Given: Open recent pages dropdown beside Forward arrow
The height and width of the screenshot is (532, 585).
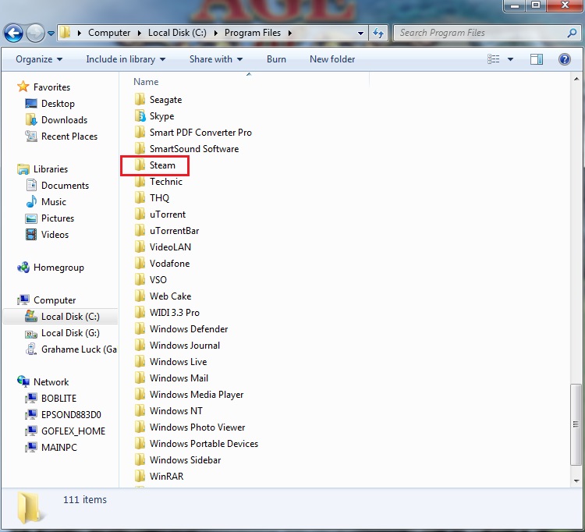Looking at the screenshot, I should [51, 34].
